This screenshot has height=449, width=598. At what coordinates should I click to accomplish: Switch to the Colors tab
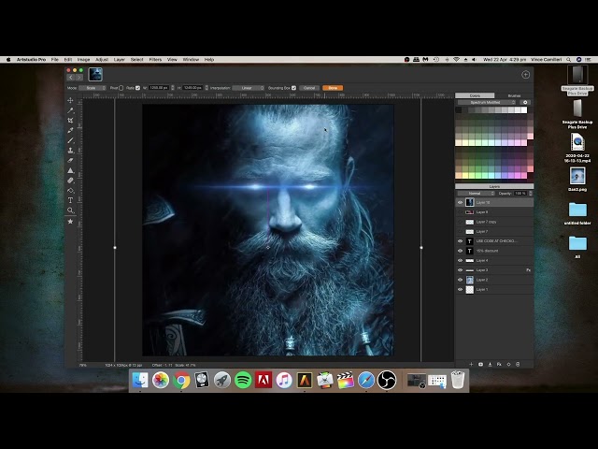[x=475, y=95]
